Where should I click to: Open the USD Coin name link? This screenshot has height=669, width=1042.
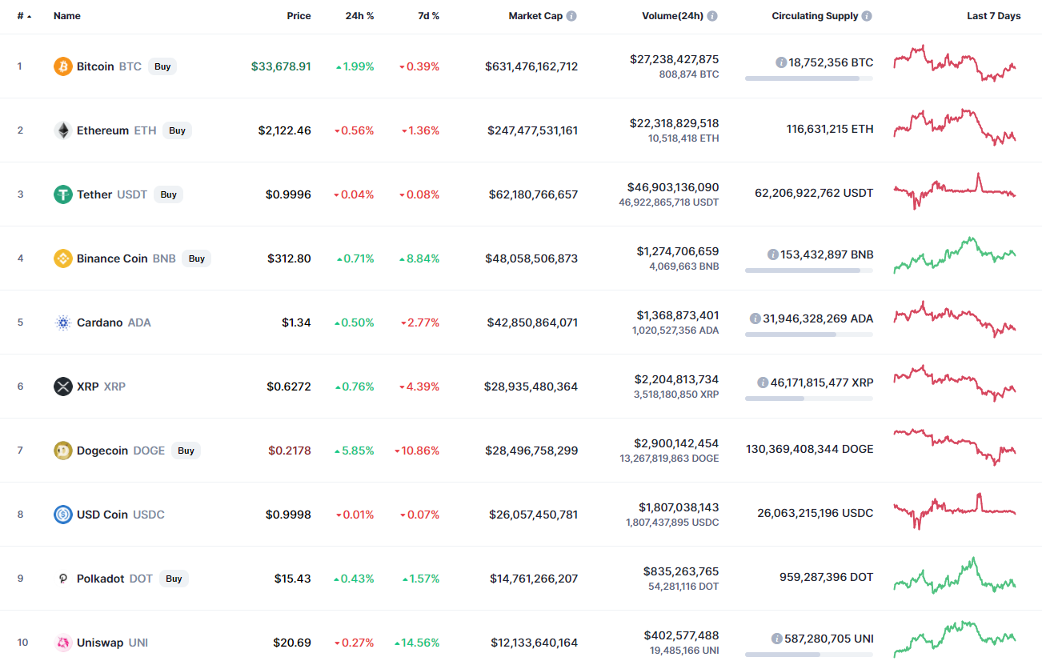pyautogui.click(x=102, y=515)
